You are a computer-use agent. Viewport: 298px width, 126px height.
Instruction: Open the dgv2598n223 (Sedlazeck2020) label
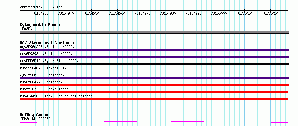(x=47, y=75)
